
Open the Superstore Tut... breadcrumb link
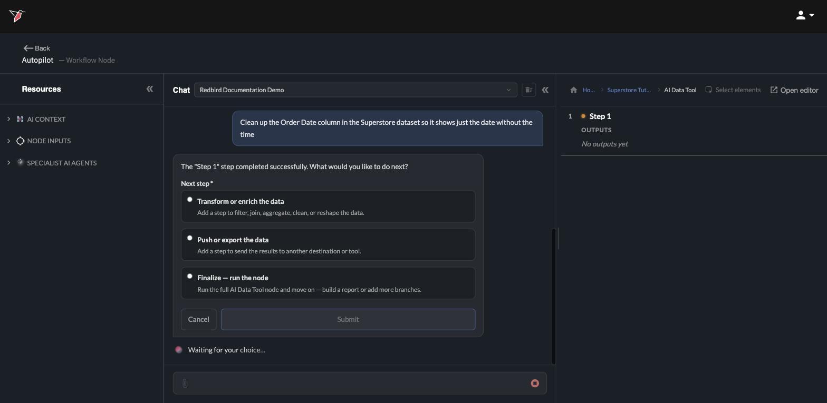tap(629, 90)
